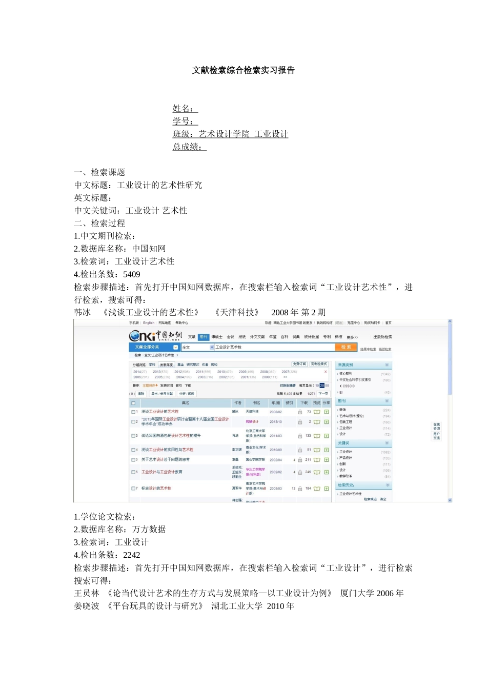
Task: Click share plus icon for 关于艺术设计若干问题的思考
Action: pos(327,460)
